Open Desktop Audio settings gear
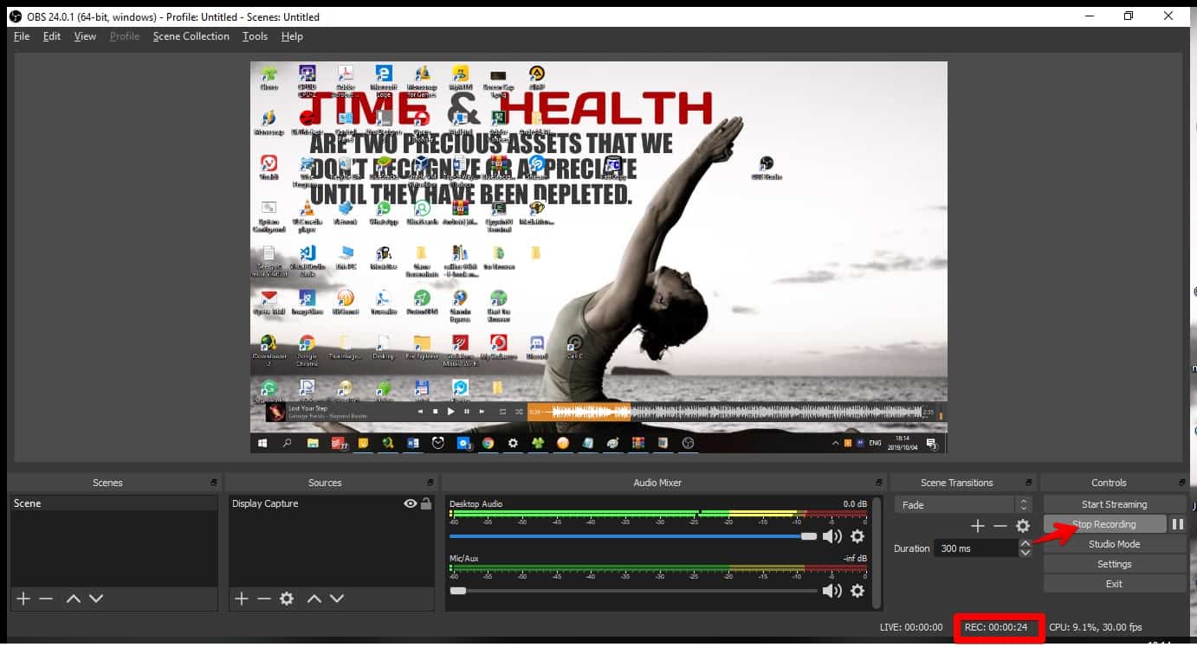This screenshot has height=647, width=1197. tap(857, 536)
